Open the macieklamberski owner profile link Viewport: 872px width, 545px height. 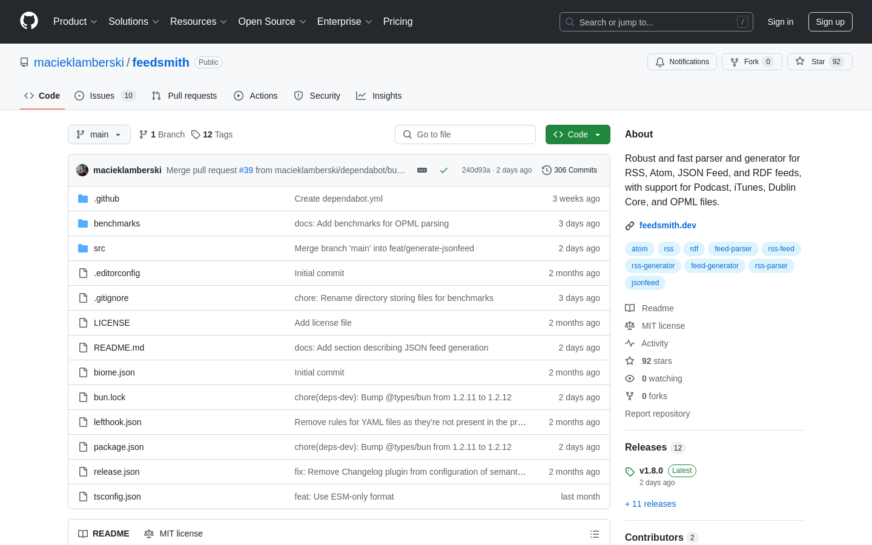click(79, 62)
